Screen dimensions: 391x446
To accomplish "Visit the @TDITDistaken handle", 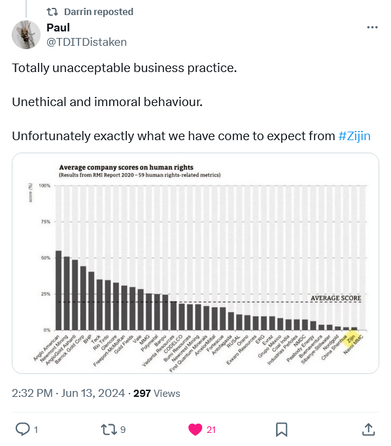I will coord(86,42).
